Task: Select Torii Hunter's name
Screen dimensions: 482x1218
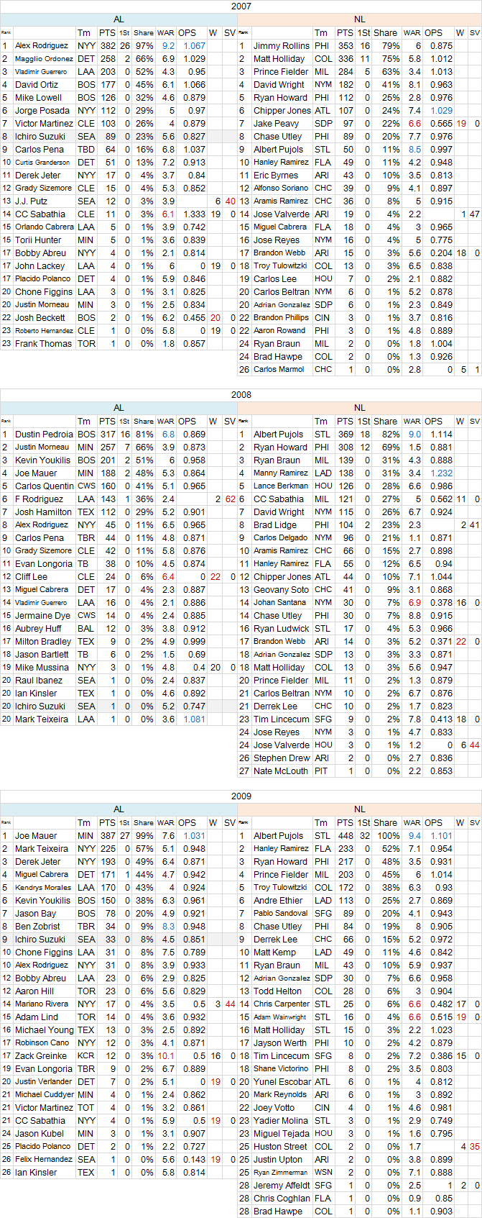Action: point(38,240)
